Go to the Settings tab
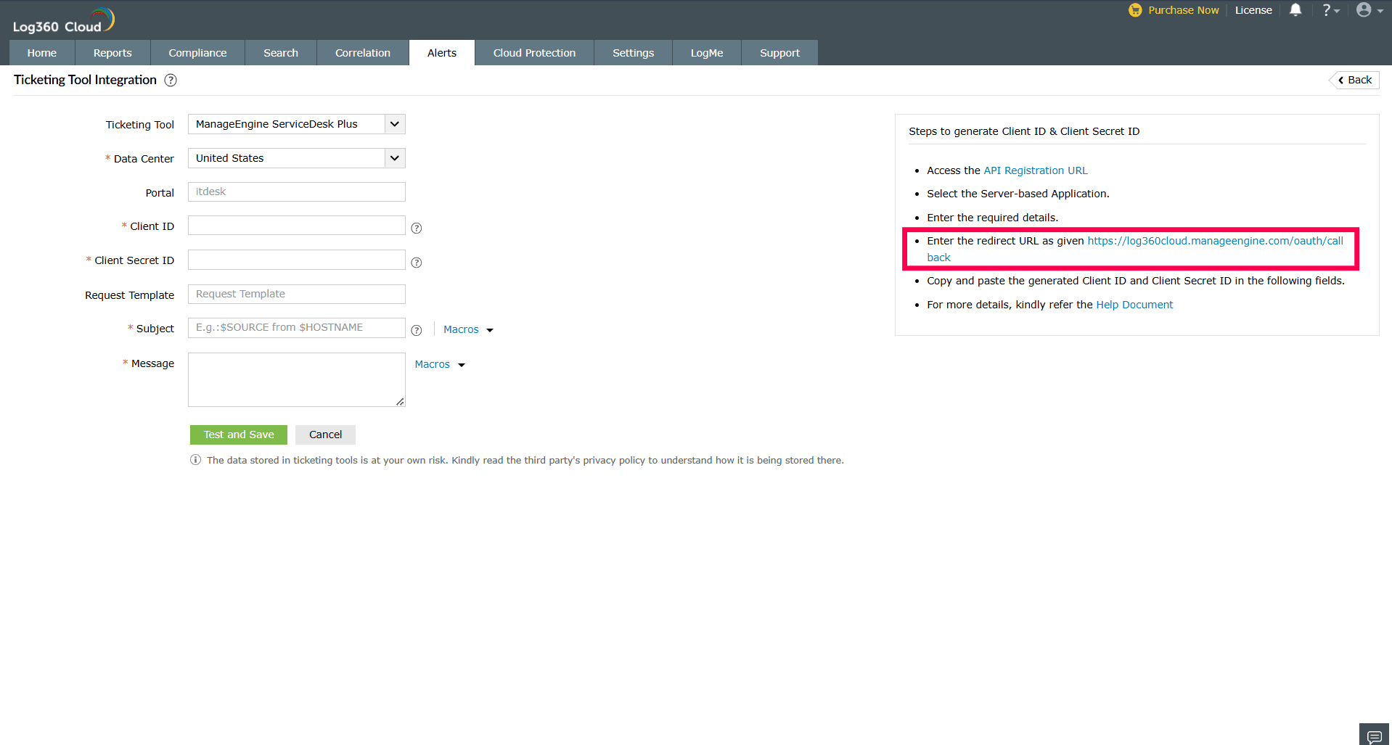 pyautogui.click(x=633, y=53)
